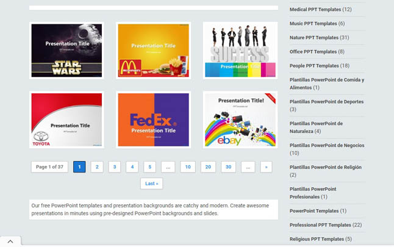Click the 'Page 1 of 37' label
This screenshot has height=247, width=394.
pos(49,167)
